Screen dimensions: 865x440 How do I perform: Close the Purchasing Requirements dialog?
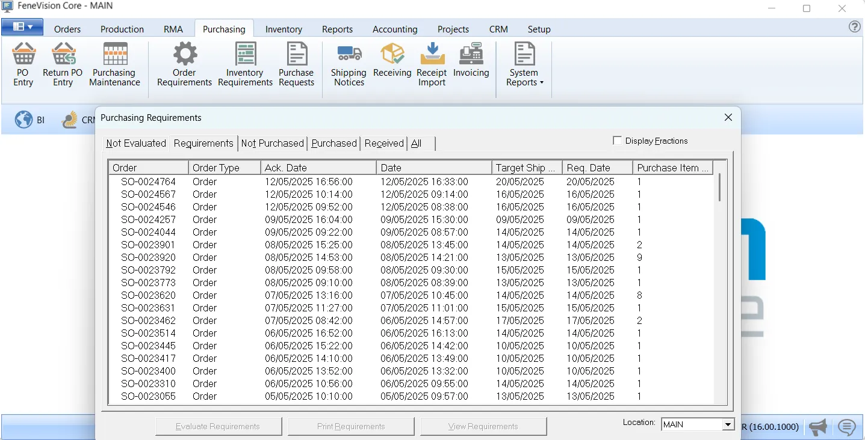click(x=728, y=117)
